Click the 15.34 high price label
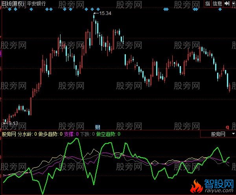The width and height of the screenshot is (236, 195). tap(105, 13)
